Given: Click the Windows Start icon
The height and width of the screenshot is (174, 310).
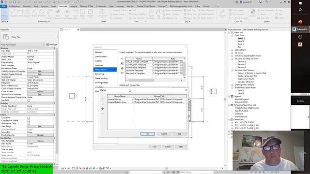Looking at the screenshot, I should coord(300,3).
